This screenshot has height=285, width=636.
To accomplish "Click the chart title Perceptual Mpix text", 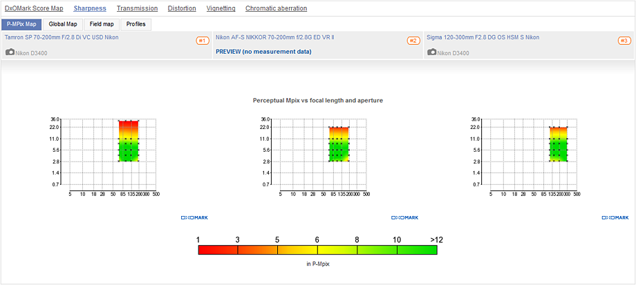I will click(x=318, y=100).
